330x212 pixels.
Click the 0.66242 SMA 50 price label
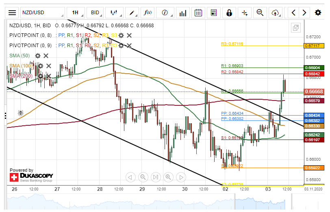pyautogui.click(x=314, y=135)
